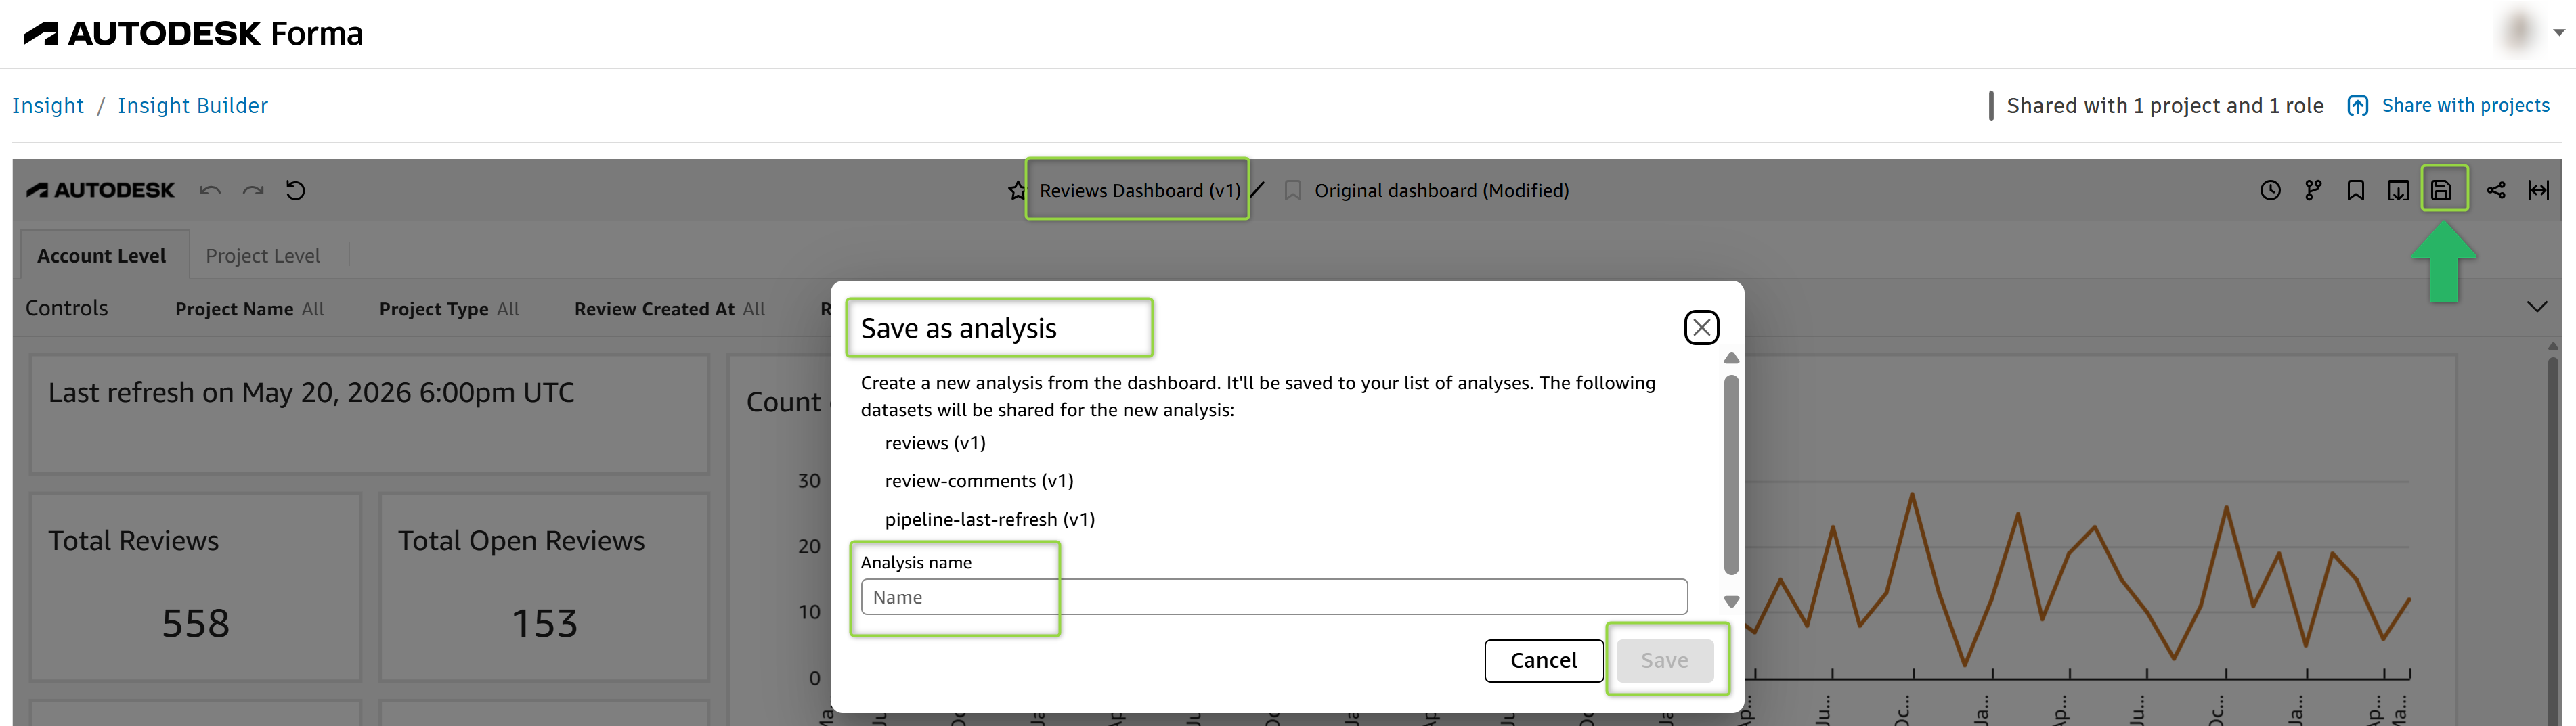Click the Reviews Dashboard (v1) title
Image resolution: width=2576 pixels, height=726 pixels.
pyautogui.click(x=1140, y=190)
